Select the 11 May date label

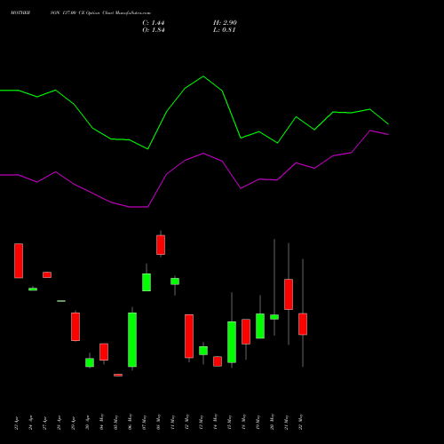pos(173,422)
